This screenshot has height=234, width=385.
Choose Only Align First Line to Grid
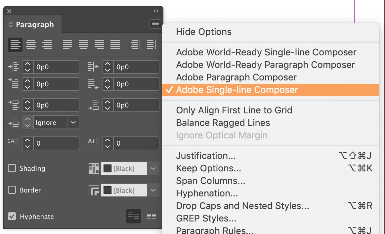[271, 110]
